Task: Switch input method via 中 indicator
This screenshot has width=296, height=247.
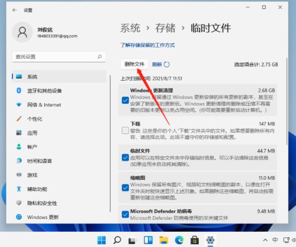Action: (275, 240)
